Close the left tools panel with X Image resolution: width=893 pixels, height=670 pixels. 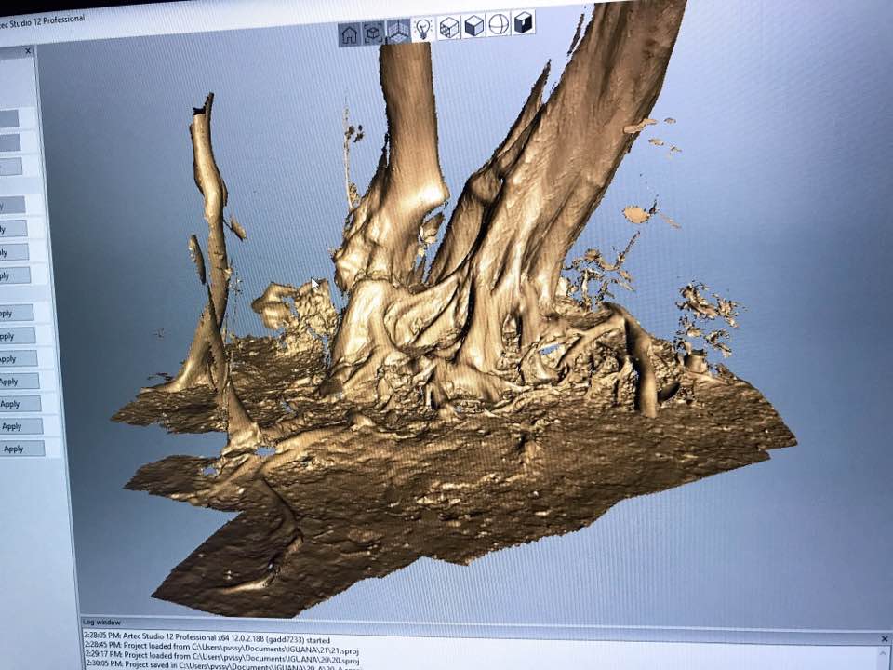point(29,51)
